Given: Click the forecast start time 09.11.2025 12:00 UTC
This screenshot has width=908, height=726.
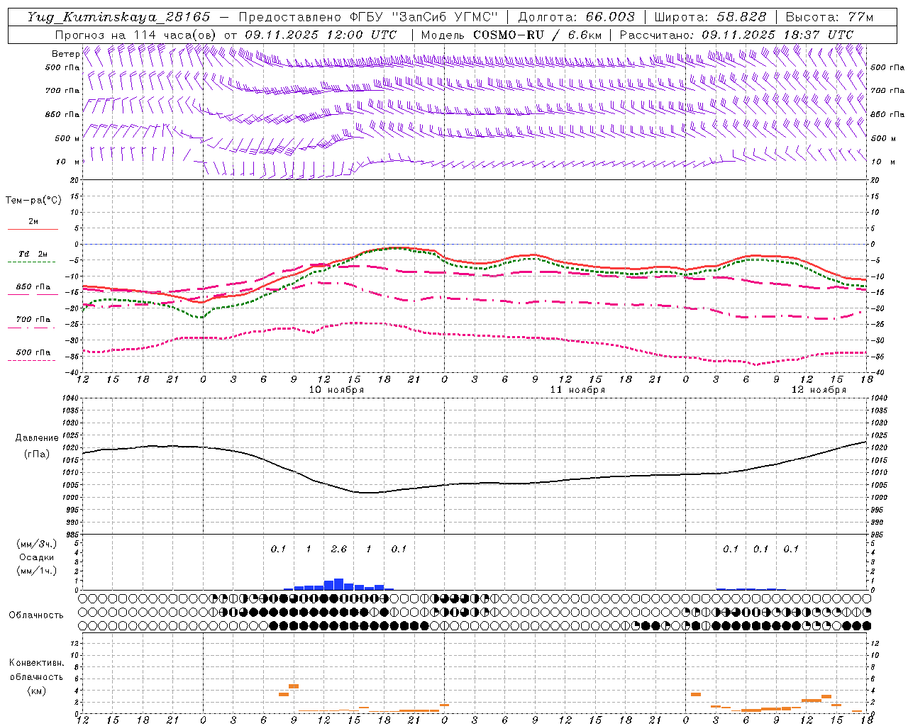Looking at the screenshot, I should coord(321,35).
